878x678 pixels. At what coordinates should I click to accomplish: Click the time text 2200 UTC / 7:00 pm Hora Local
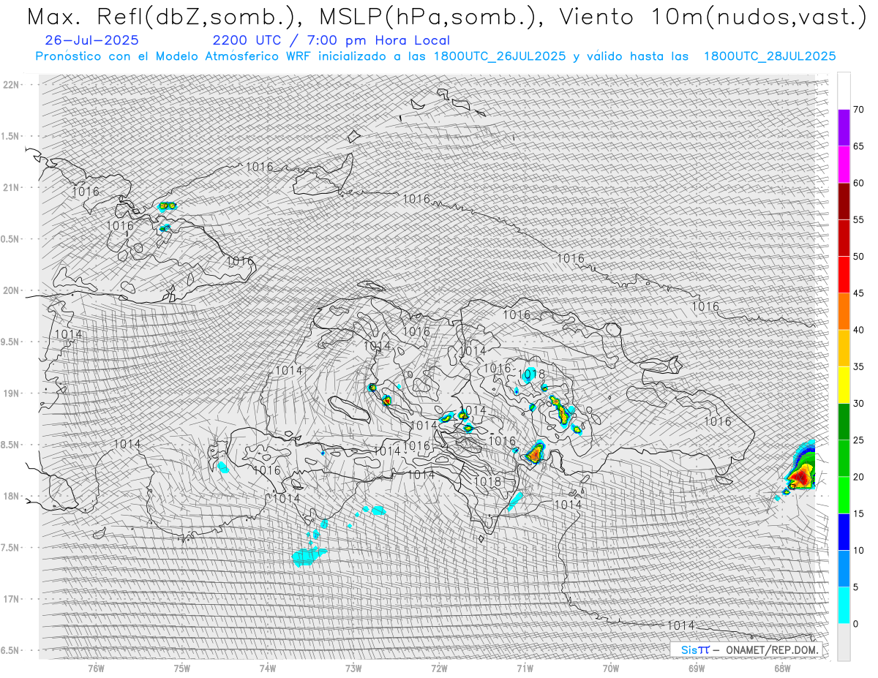tap(331, 41)
